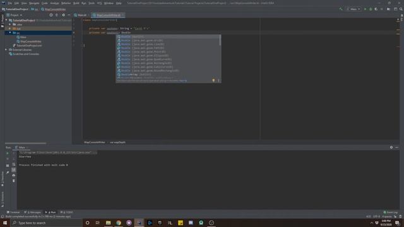Click MapConsoleWriter breadcrumb in navigation bar

click(x=53, y=9)
